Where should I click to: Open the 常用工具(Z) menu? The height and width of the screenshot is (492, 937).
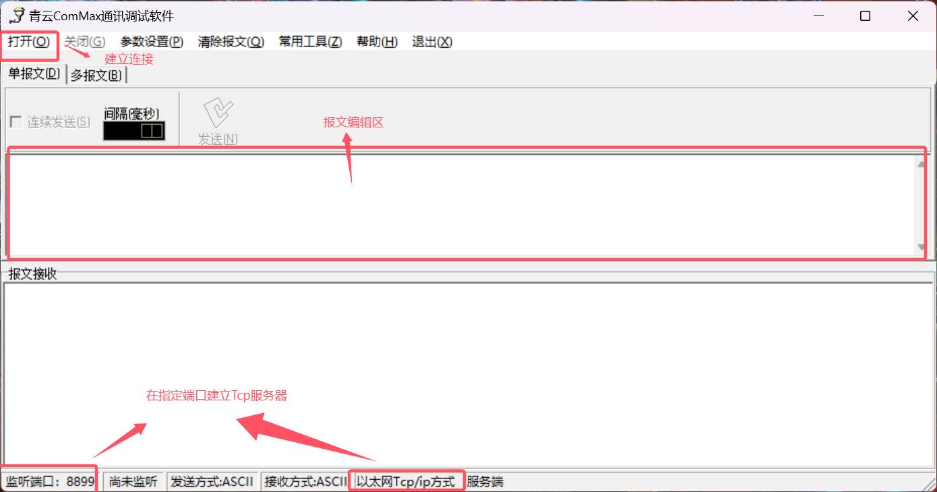point(311,42)
